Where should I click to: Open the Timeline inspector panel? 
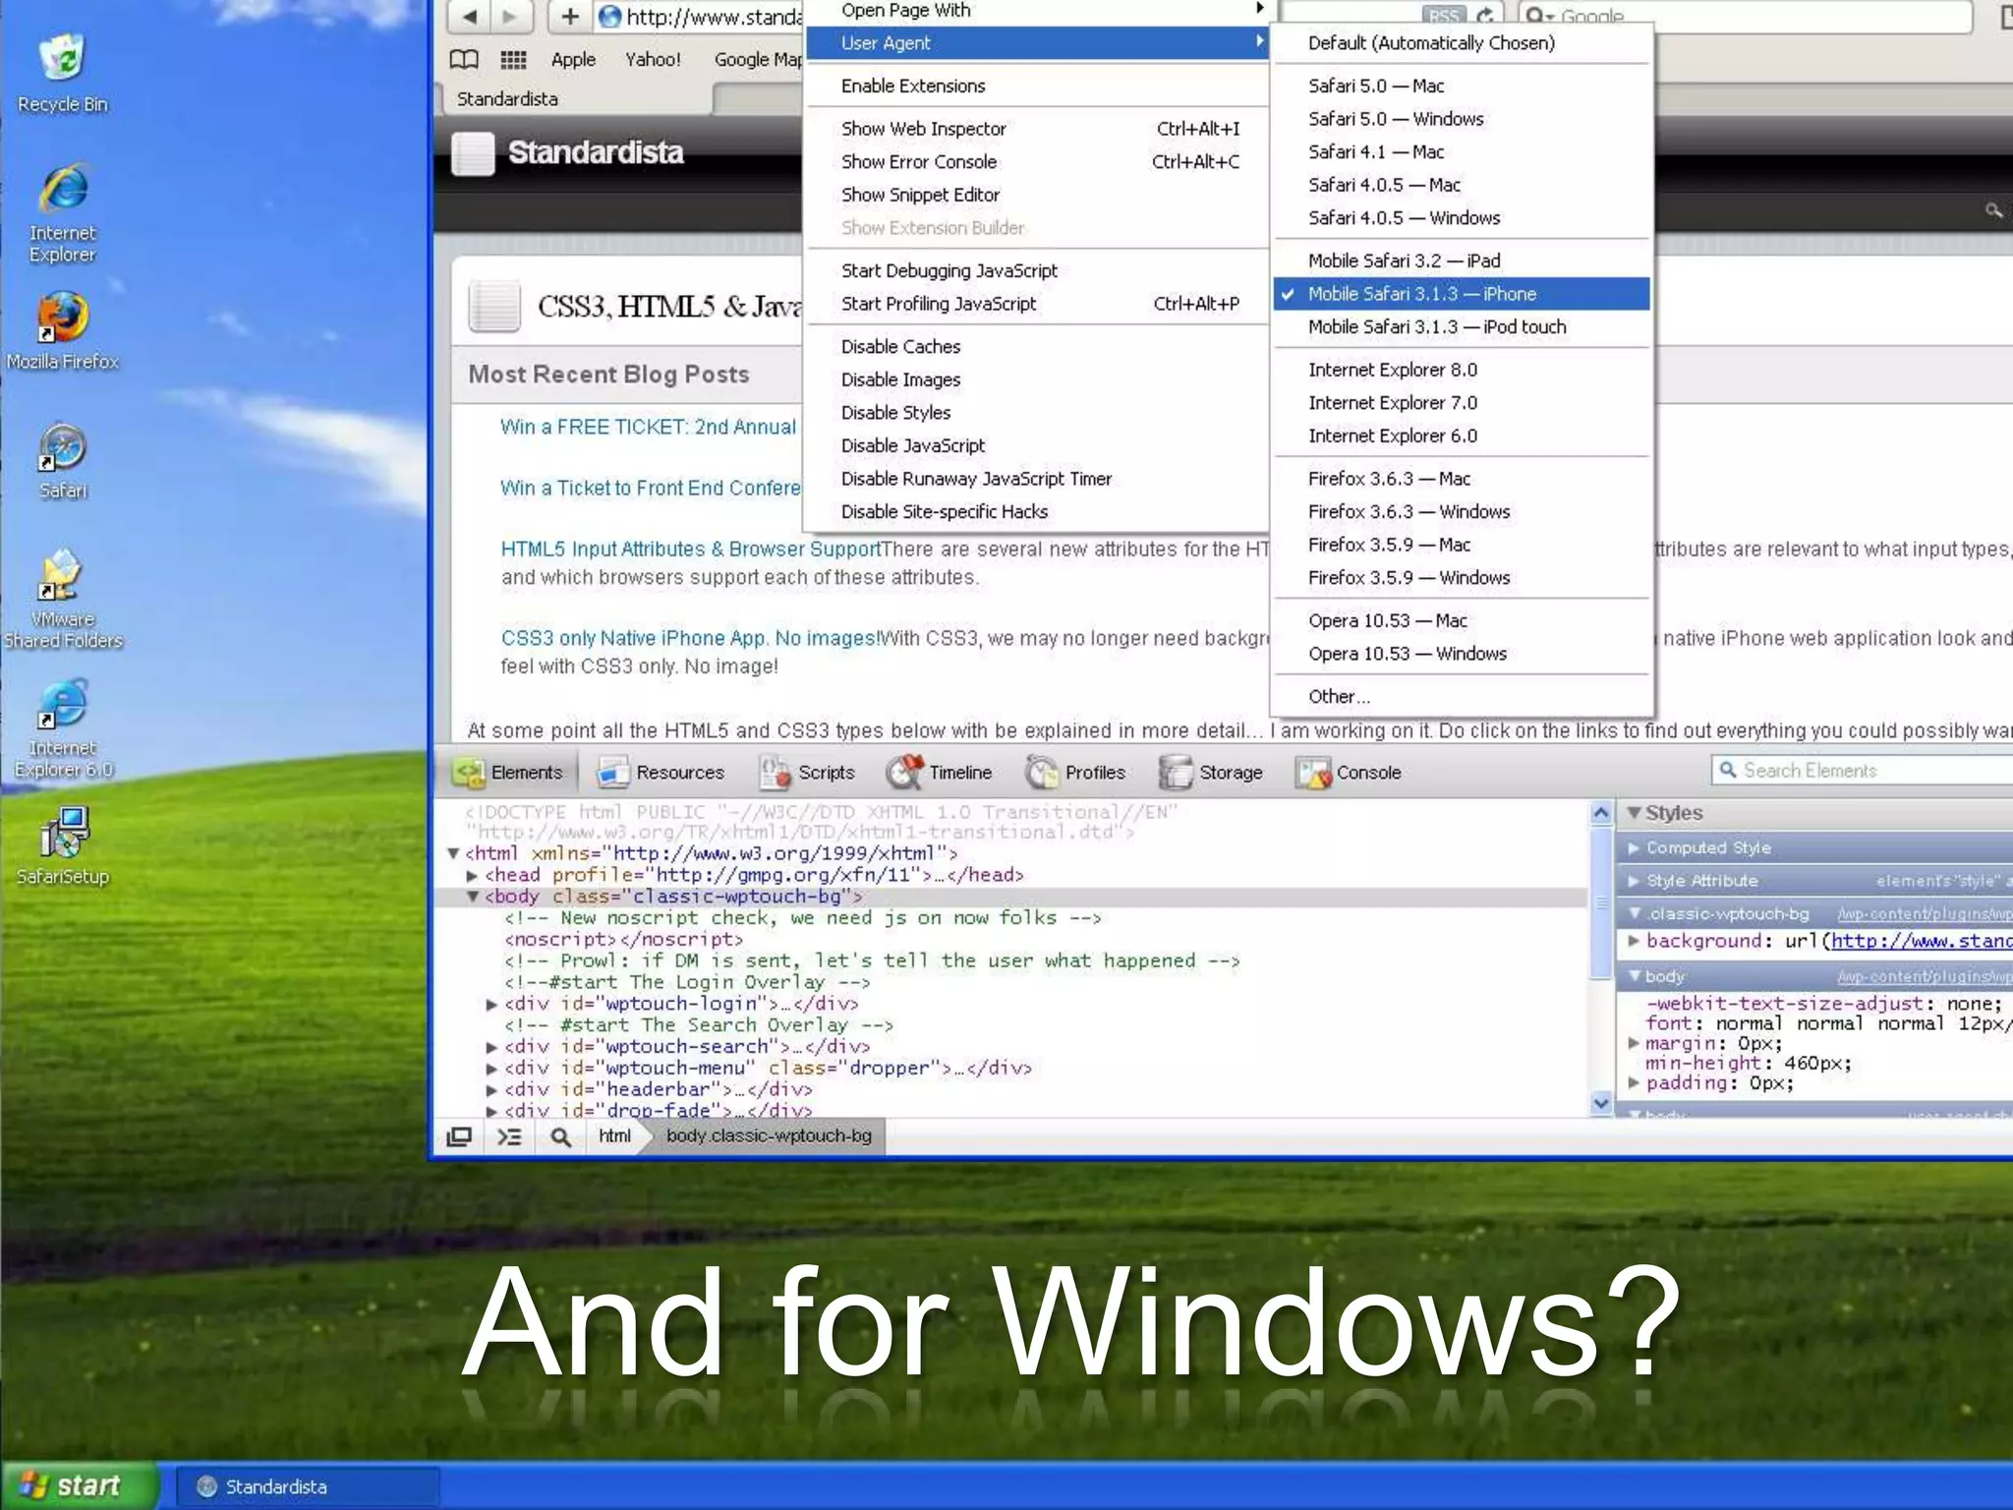pos(940,773)
